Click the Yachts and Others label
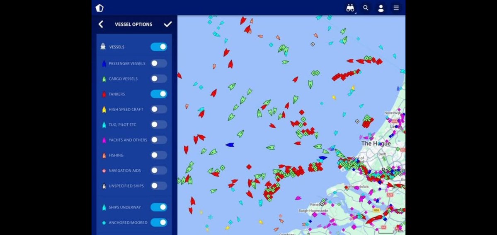 128,140
